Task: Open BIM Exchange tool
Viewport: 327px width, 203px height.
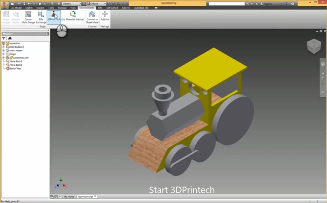Action: click(x=41, y=17)
